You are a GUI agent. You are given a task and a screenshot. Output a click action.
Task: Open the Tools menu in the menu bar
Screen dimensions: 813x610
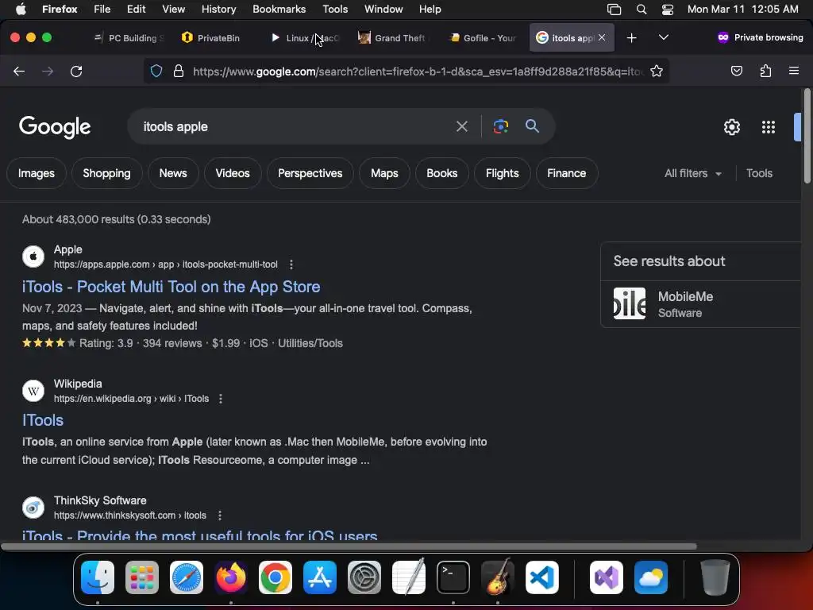335,10
